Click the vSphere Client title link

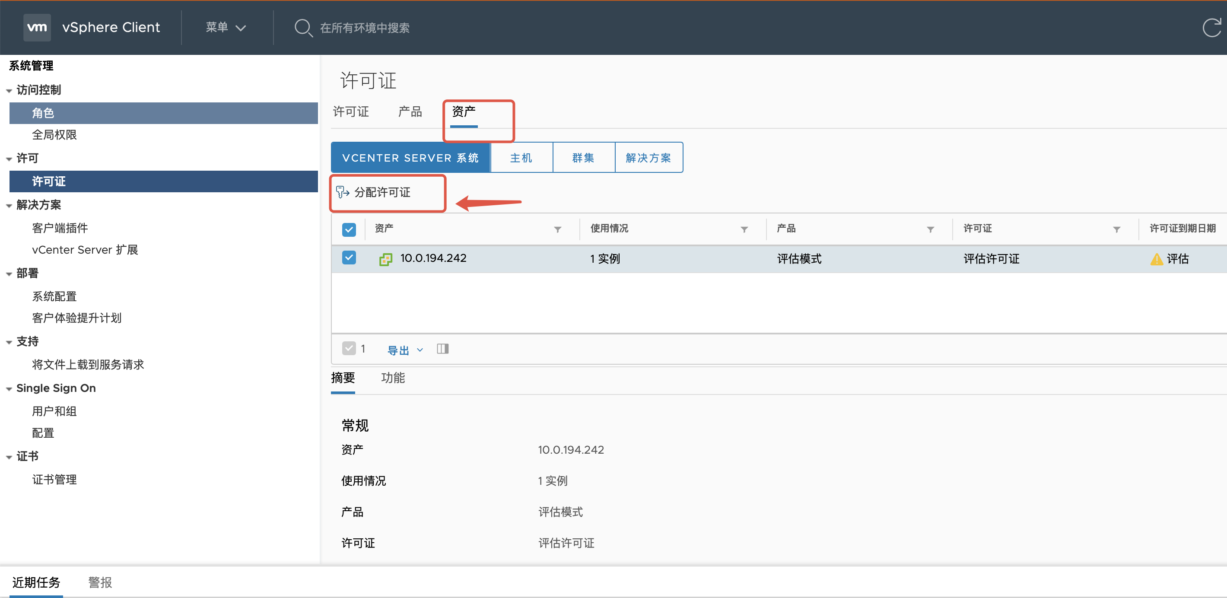coord(111,27)
